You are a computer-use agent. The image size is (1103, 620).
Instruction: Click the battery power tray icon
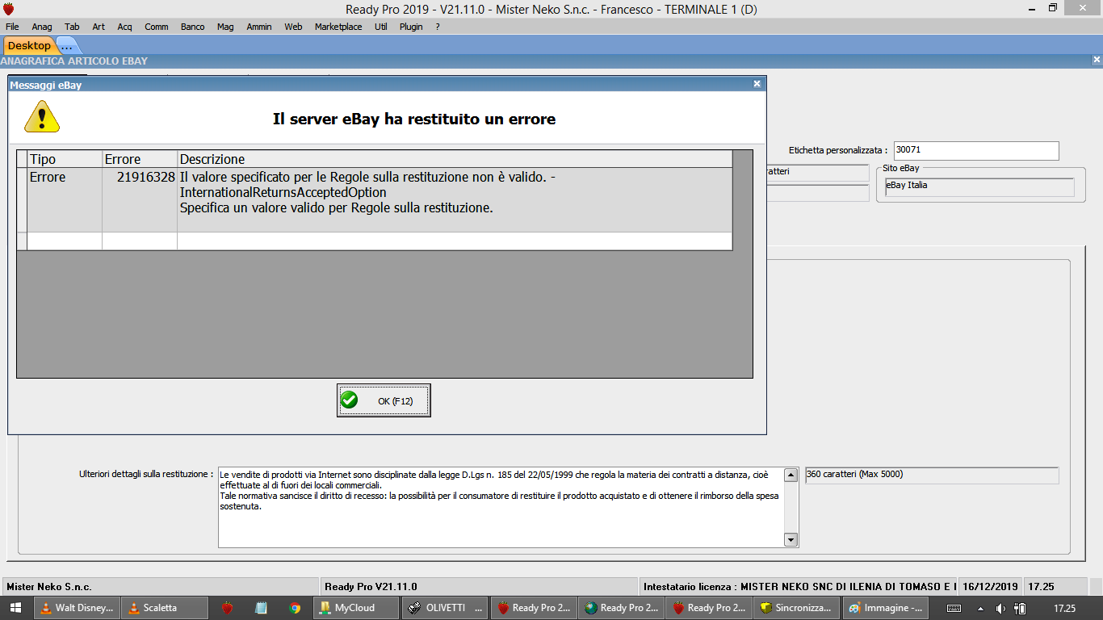click(1020, 608)
